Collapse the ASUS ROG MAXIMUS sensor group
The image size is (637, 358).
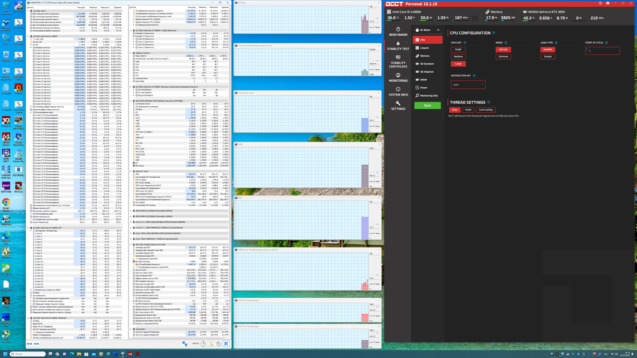[x=131, y=101]
